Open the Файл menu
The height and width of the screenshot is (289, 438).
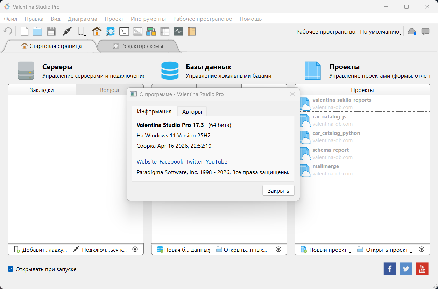point(11,19)
